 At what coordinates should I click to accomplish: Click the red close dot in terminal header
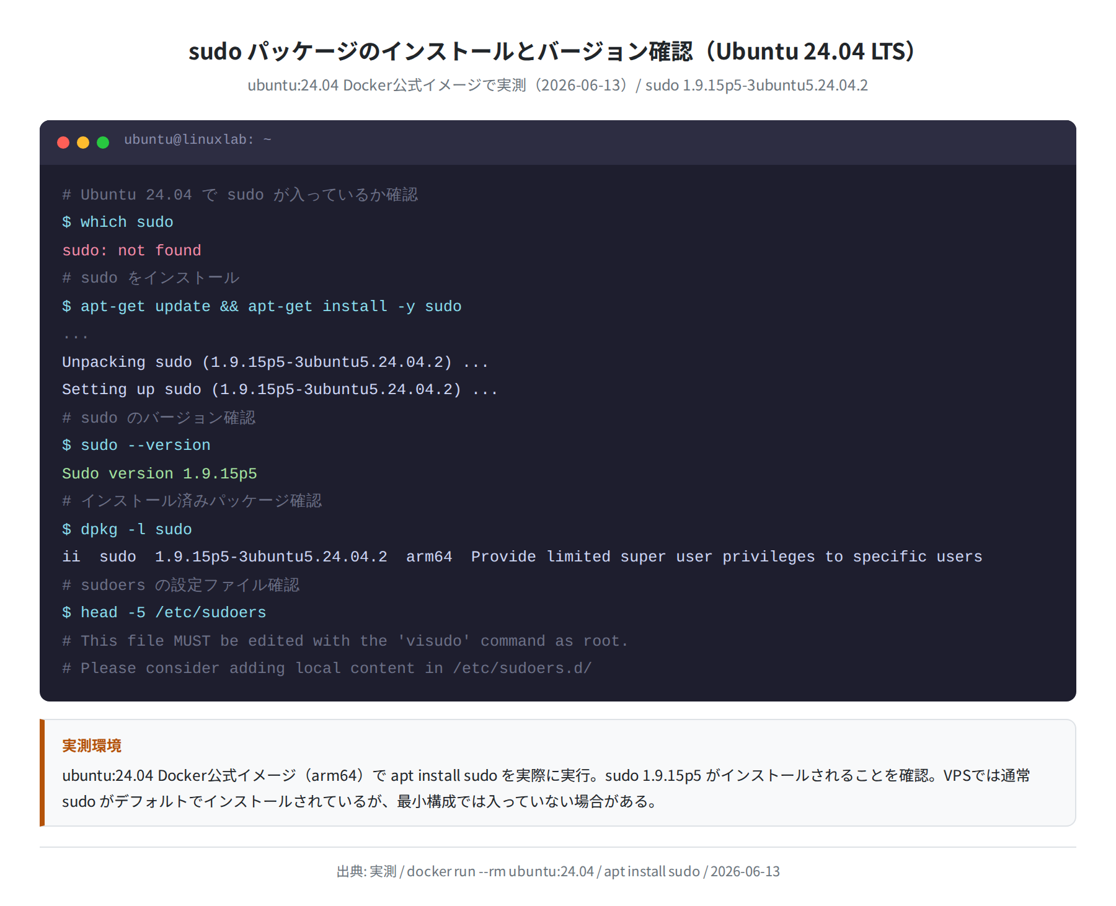(x=63, y=143)
